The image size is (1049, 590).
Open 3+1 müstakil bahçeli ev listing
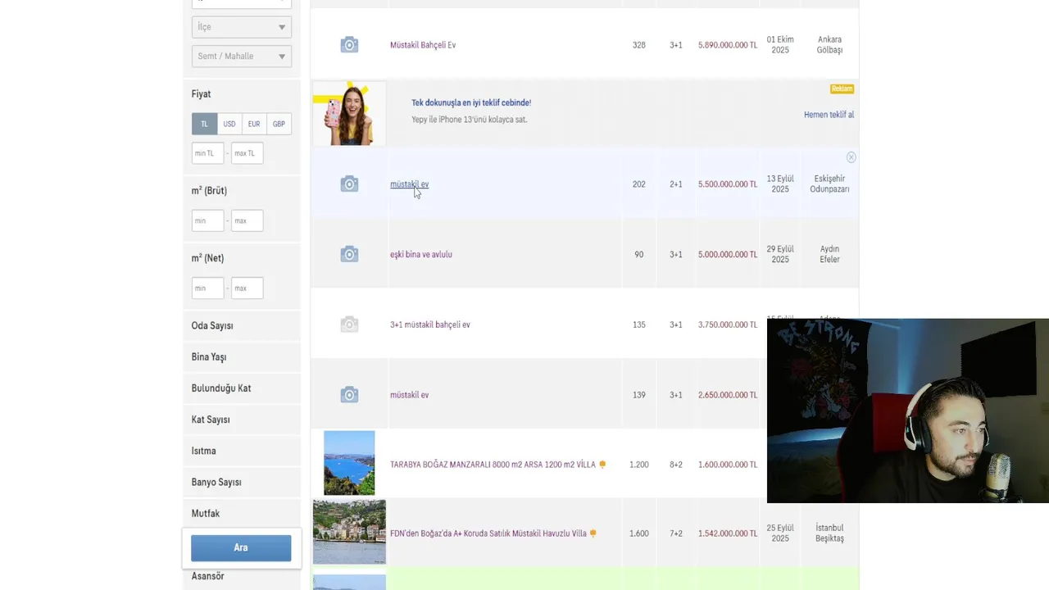coord(430,324)
